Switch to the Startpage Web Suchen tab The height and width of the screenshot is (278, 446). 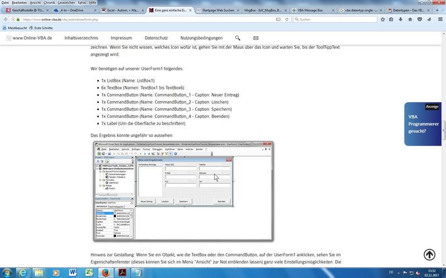coord(218,10)
